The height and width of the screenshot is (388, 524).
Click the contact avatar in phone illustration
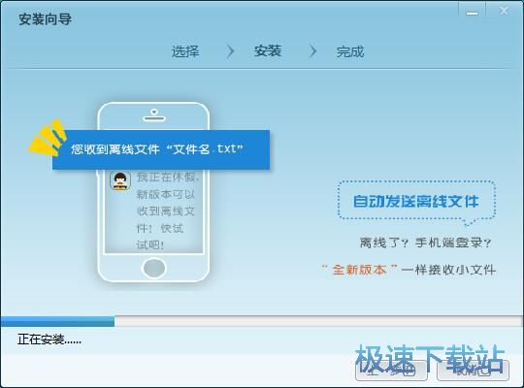point(120,180)
